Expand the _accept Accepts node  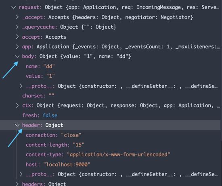[x=17, y=17]
